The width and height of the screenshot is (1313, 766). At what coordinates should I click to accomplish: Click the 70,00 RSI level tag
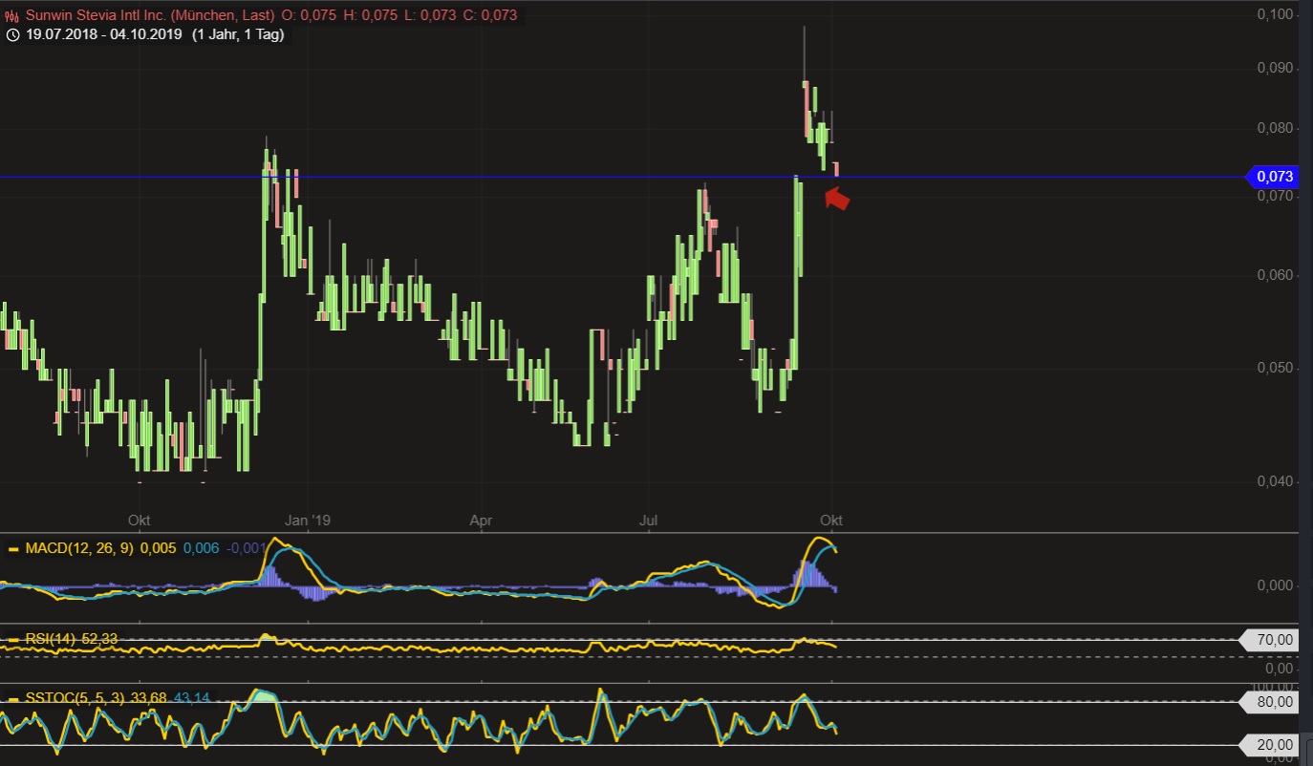[1268, 640]
